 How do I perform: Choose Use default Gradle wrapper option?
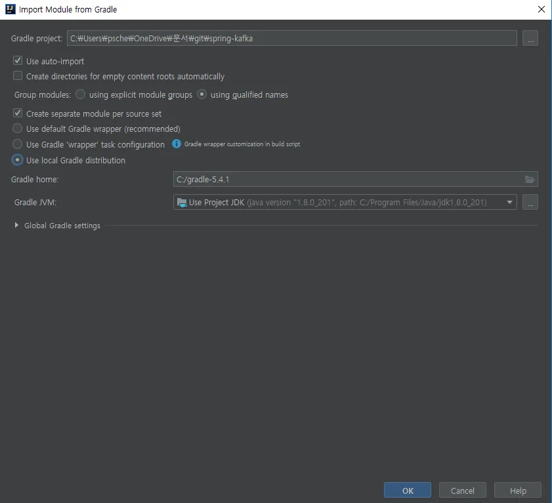tap(17, 129)
